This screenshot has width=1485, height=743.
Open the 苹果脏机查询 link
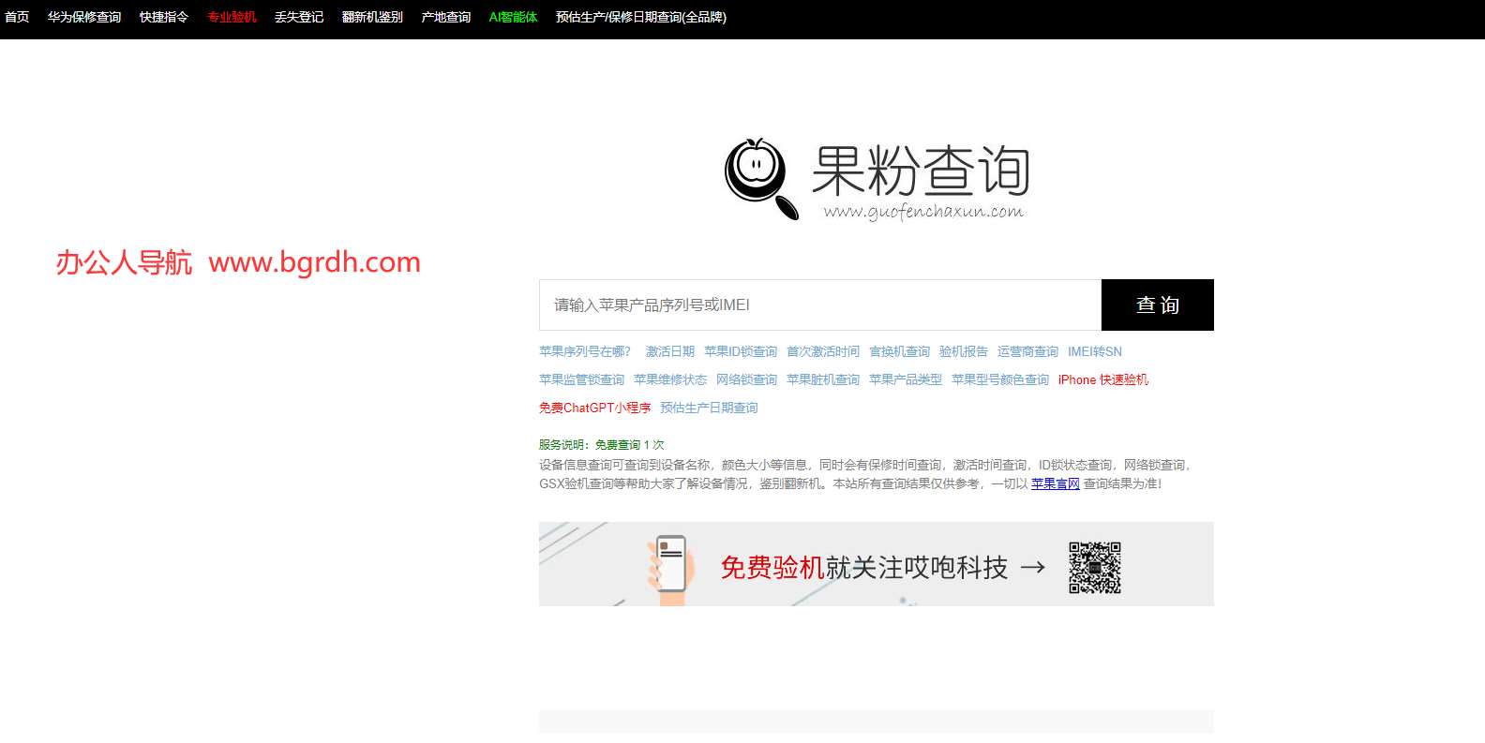[823, 379]
